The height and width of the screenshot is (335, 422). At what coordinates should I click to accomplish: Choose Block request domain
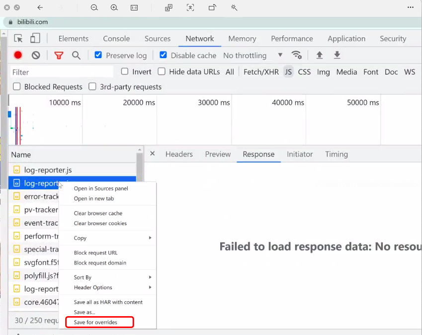[108, 263]
